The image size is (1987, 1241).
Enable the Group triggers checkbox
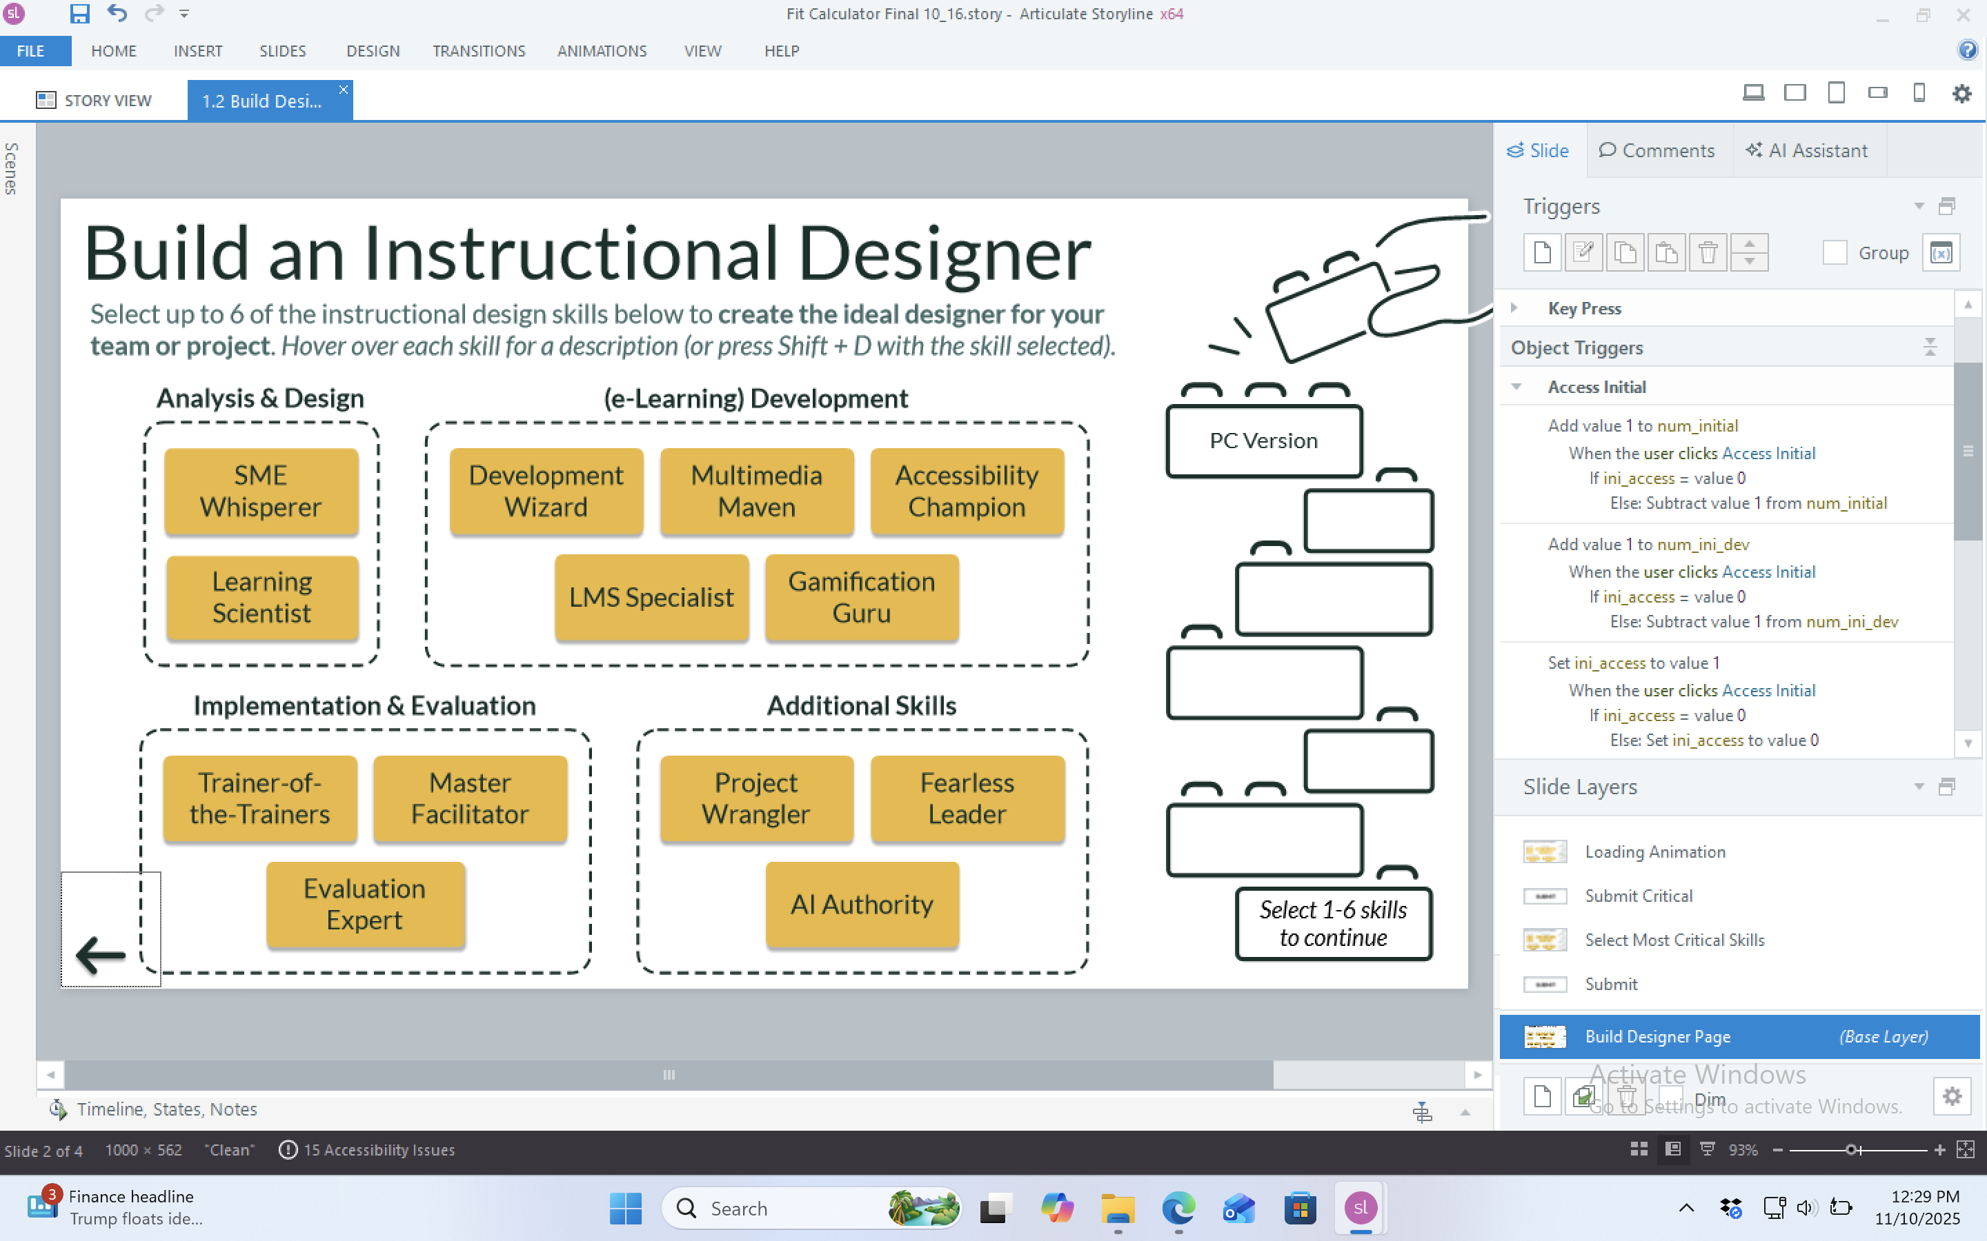[1835, 252]
